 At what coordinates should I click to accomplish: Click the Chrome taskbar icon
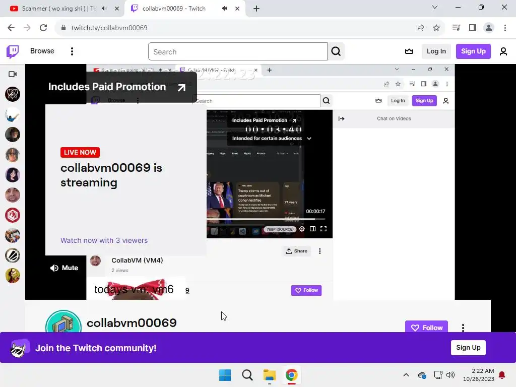[291, 375]
